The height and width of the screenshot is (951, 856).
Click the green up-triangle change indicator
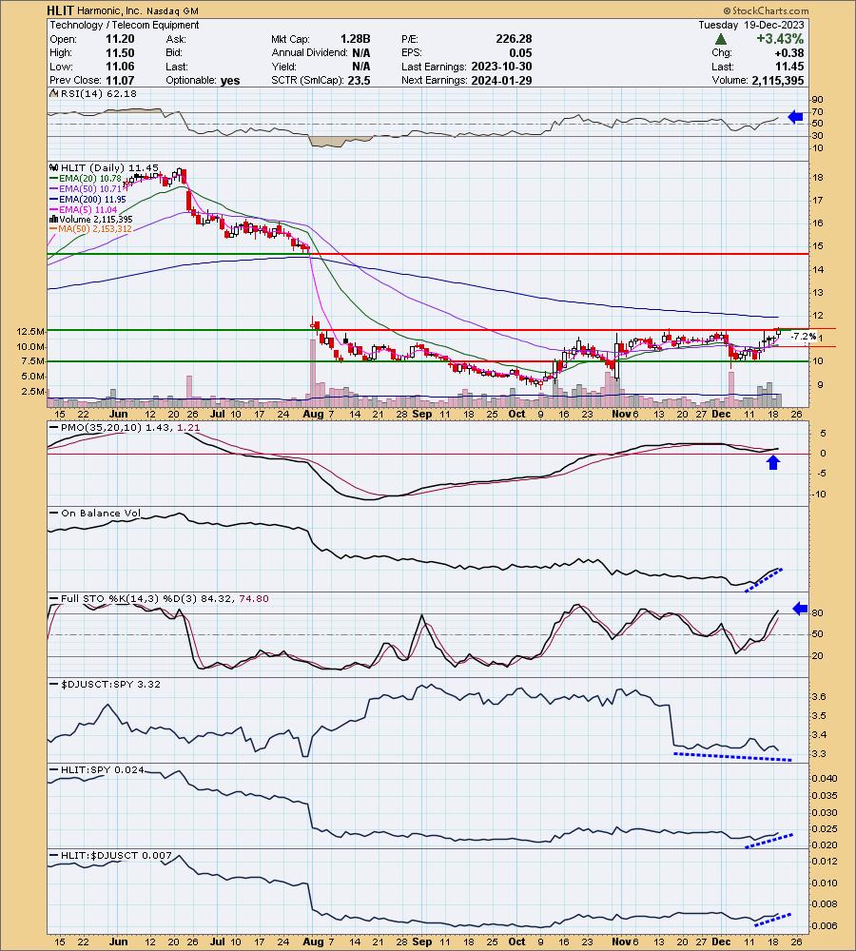[720, 39]
